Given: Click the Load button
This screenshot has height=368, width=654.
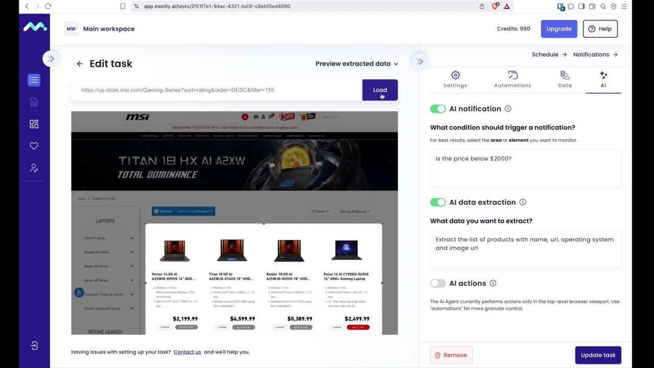Looking at the screenshot, I should point(380,90).
